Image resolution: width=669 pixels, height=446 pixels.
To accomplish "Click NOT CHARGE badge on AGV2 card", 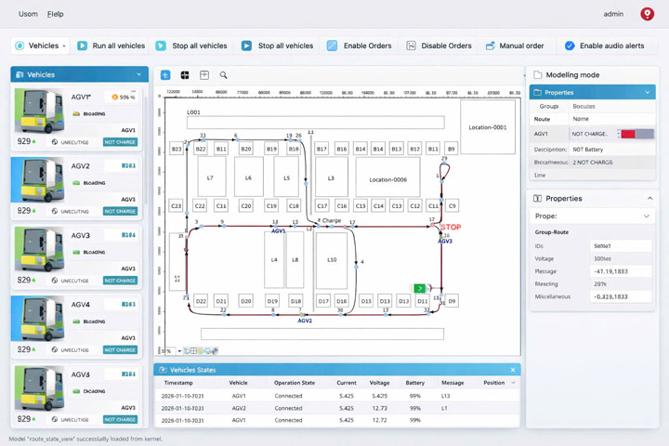I will 120,212.
